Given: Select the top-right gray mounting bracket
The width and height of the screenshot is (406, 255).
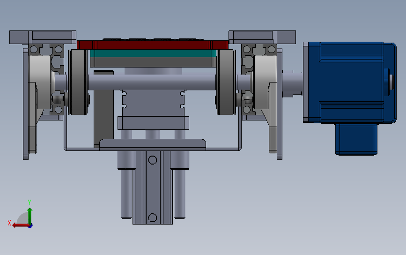Looking at the screenshot, I should coord(262,37).
